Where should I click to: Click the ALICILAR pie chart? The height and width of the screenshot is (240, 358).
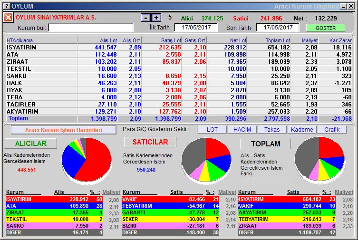tap(87, 160)
